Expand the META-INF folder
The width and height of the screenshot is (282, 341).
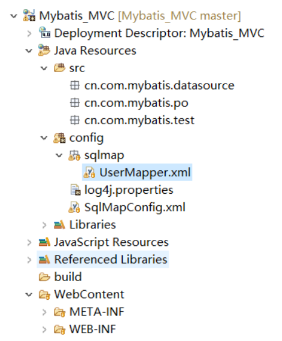click(44, 312)
